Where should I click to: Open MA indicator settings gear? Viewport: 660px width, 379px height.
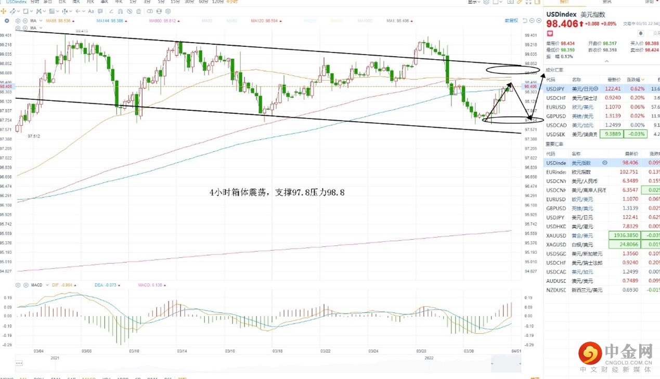[18, 21]
